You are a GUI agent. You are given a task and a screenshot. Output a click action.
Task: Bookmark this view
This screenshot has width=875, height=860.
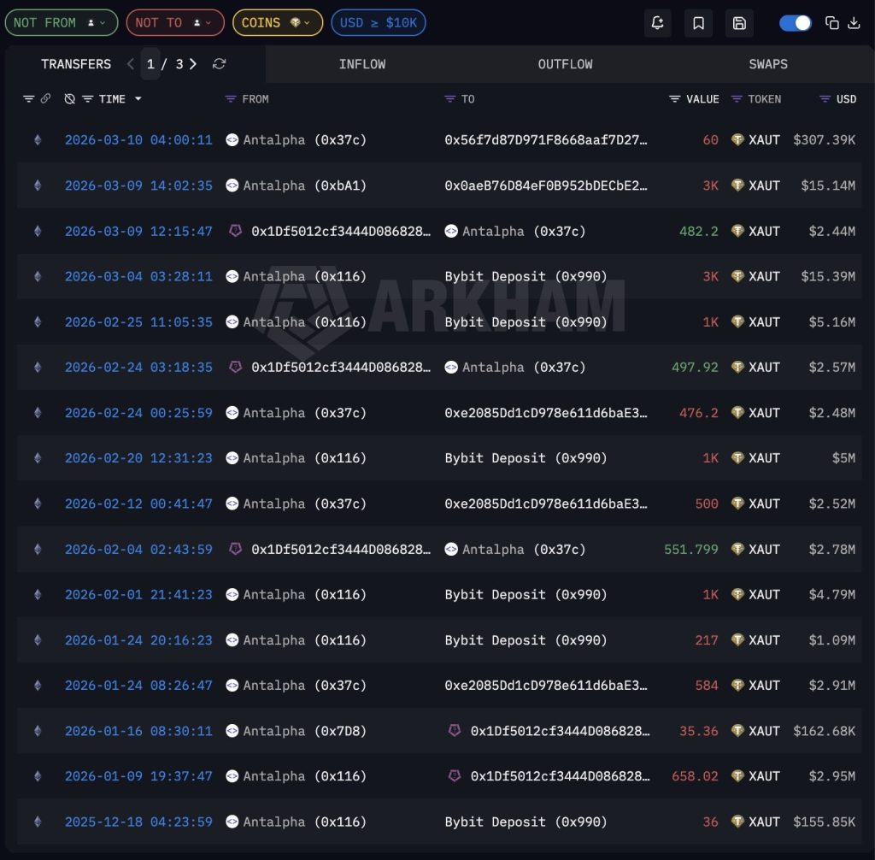[698, 23]
